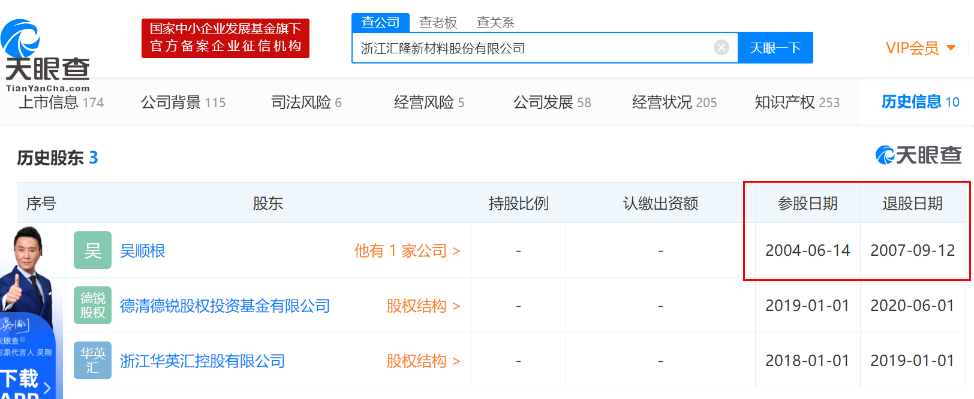Click the 股东 column header
The height and width of the screenshot is (399, 974).
267,204
